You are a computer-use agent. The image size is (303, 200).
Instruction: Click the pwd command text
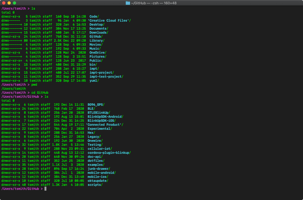point(34,84)
